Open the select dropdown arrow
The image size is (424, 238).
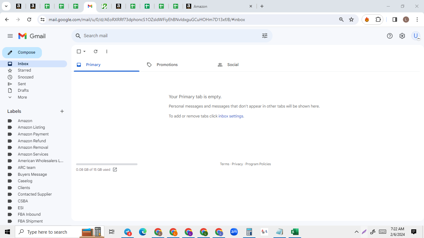pos(84,51)
